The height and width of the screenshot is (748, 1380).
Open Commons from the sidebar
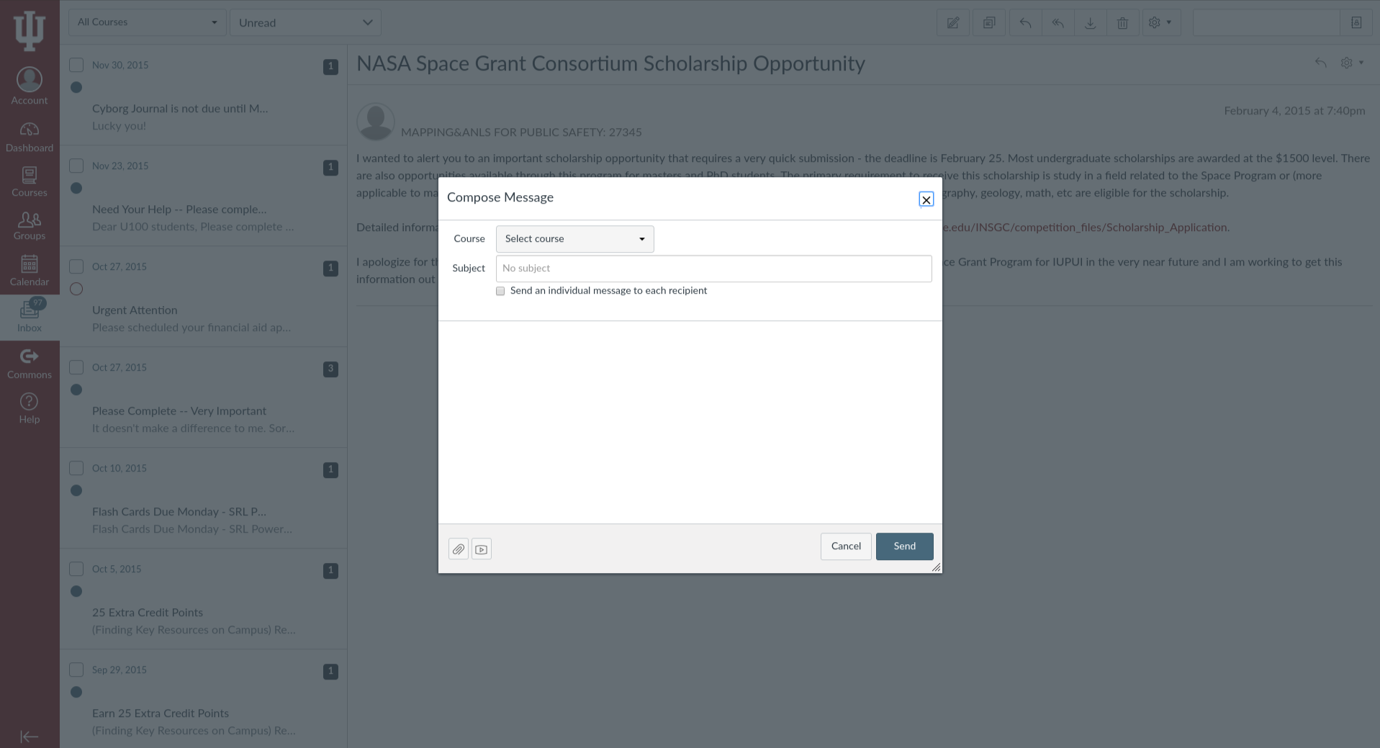pos(30,364)
